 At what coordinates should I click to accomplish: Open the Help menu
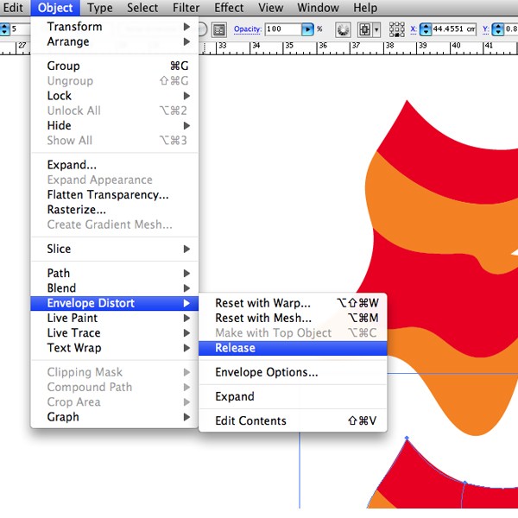(x=365, y=8)
